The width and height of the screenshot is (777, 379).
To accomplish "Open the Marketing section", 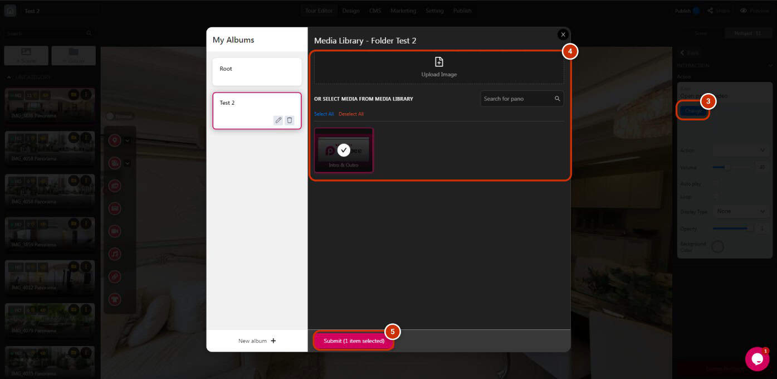I will tap(403, 10).
